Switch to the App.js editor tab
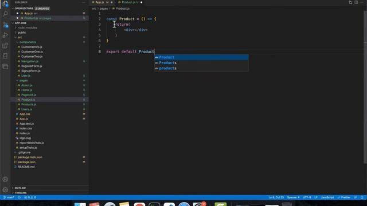367x206 pixels. 102,2
